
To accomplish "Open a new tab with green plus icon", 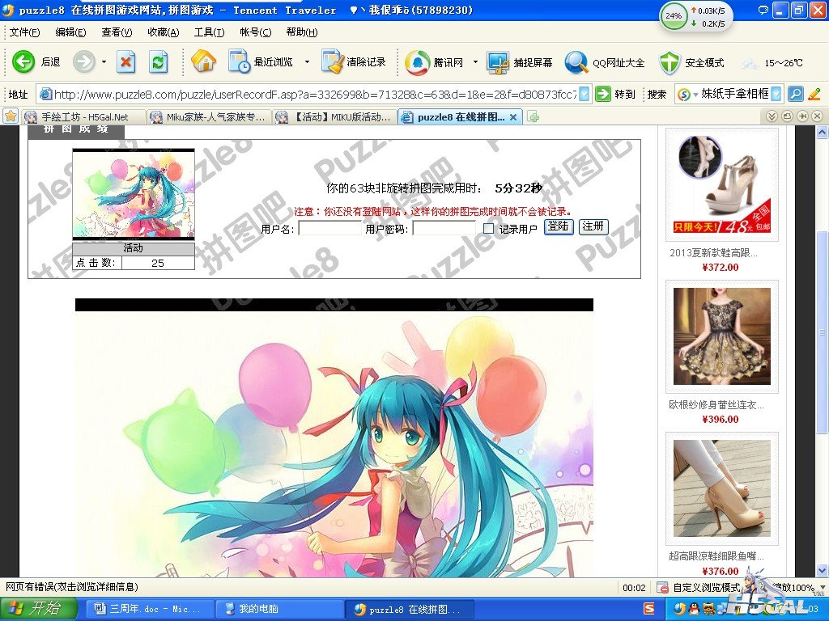I will pyautogui.click(x=534, y=116).
